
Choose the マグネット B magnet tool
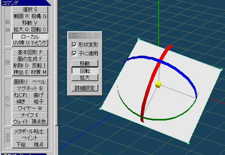coord(30,88)
